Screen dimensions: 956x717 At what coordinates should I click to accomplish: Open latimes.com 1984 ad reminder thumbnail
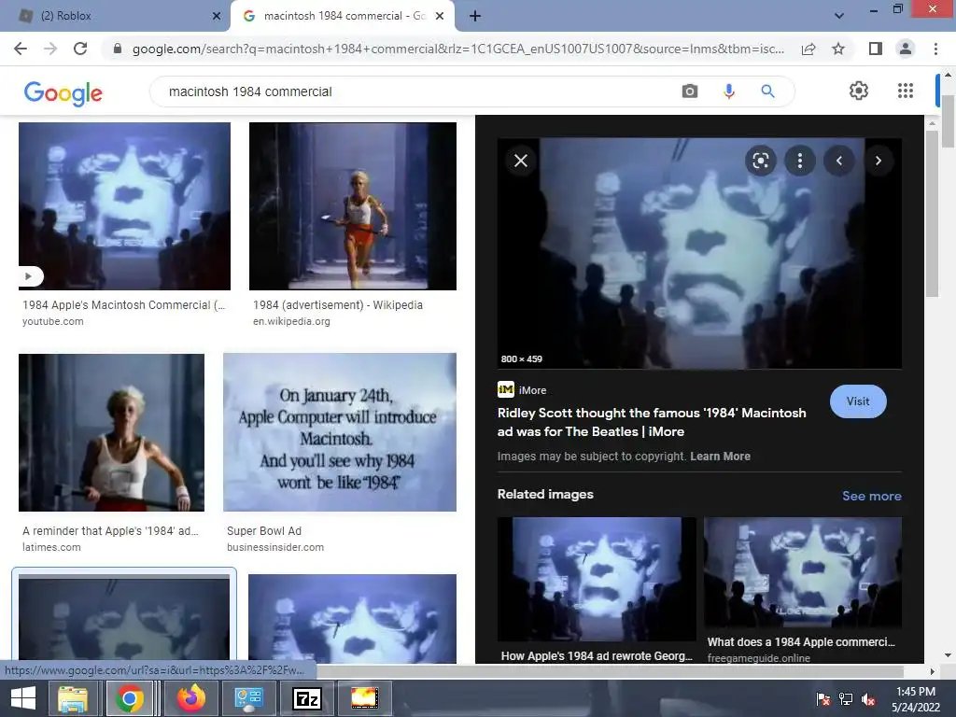pos(112,432)
